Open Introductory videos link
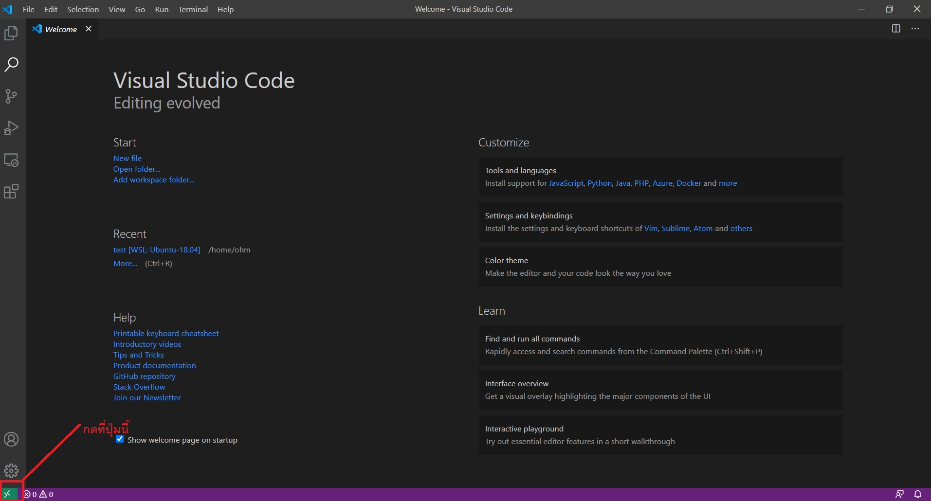 click(147, 344)
